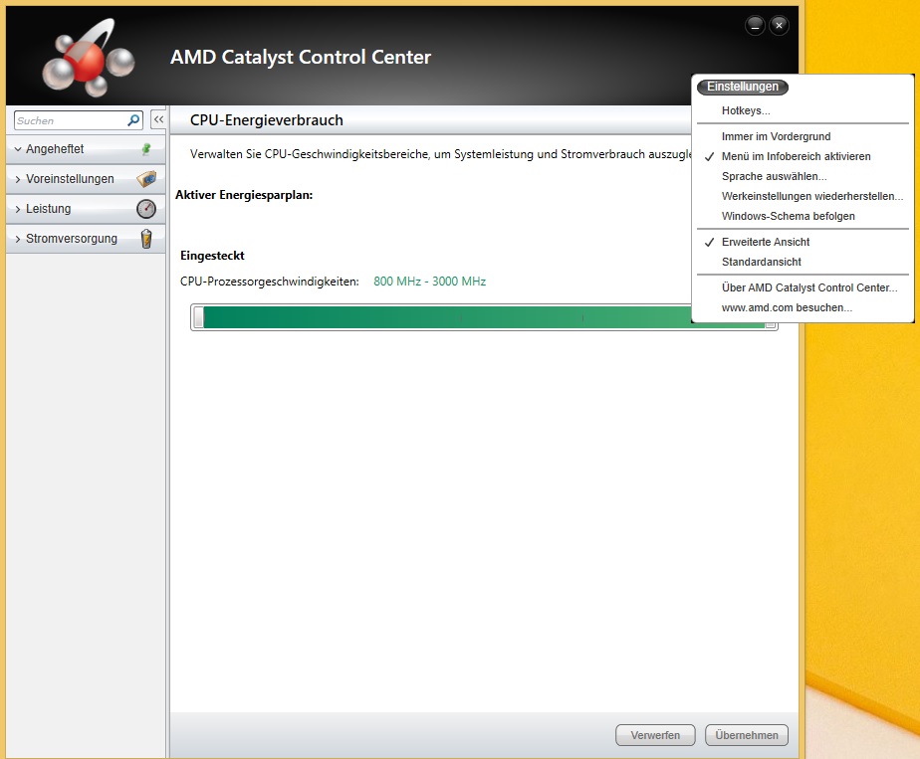Collapse the Angeheftet section
The height and width of the screenshot is (759, 920).
18,149
